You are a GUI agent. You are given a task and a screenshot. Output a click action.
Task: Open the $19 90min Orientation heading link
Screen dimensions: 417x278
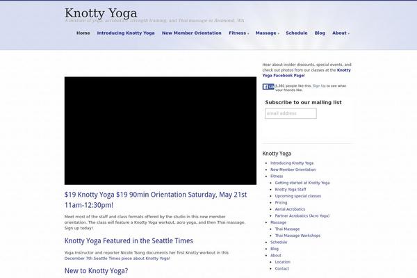(156, 199)
